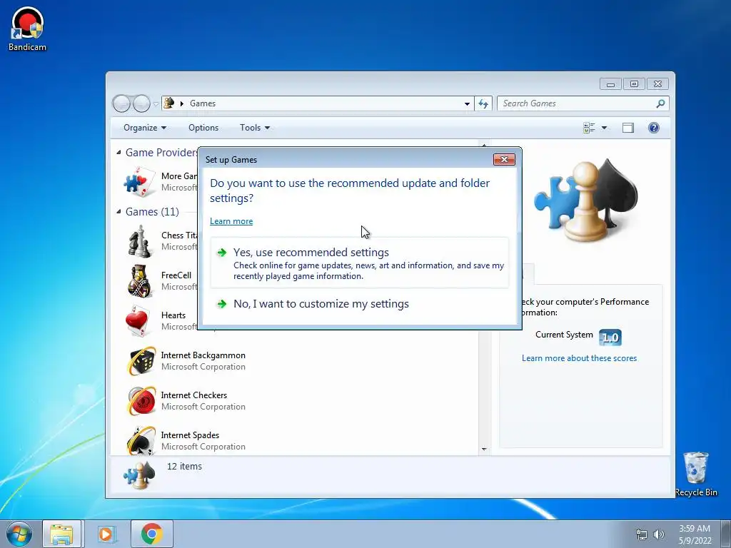Screen dimensions: 731x548
Task: Click Options in the toolbar
Action: pos(203,128)
